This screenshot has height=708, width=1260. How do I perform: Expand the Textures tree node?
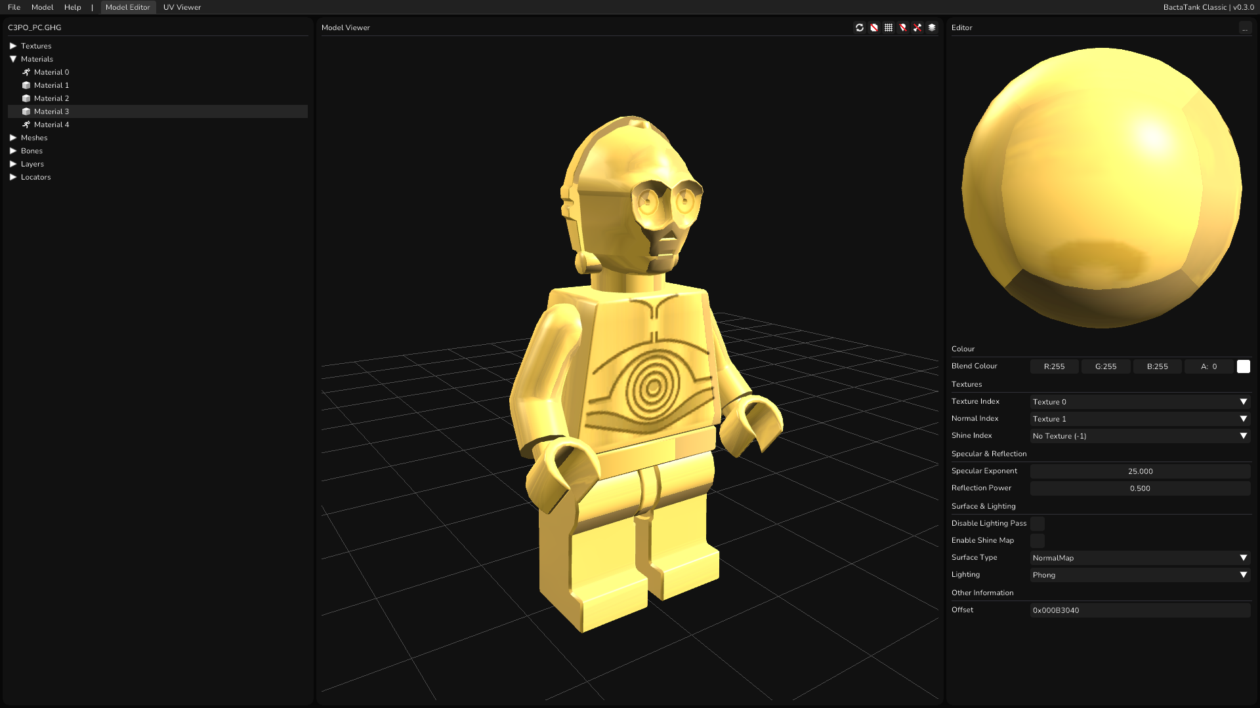(x=13, y=46)
